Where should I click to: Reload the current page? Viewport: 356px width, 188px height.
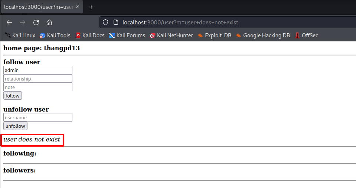(36, 22)
